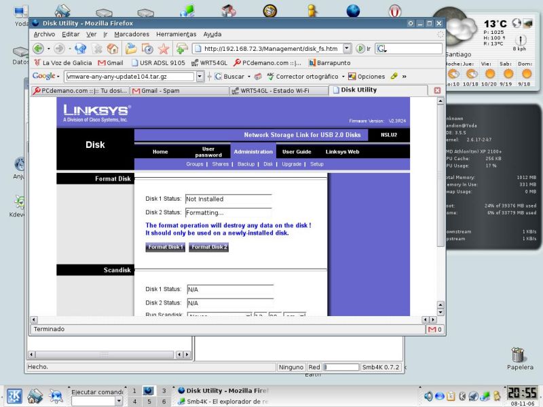Viewport: 543px width, 407px height.
Task: Close the current tab with the red X
Action: click(x=437, y=90)
